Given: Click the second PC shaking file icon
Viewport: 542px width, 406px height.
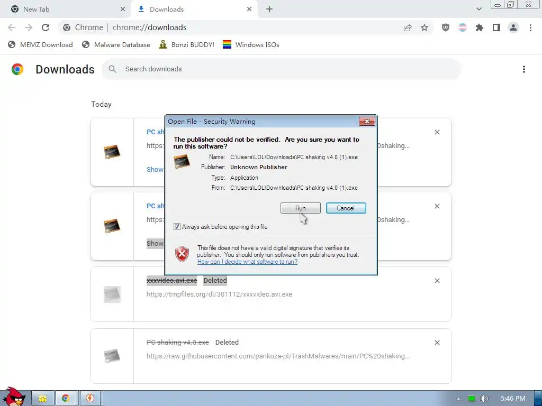Looking at the screenshot, I should 112,226.
